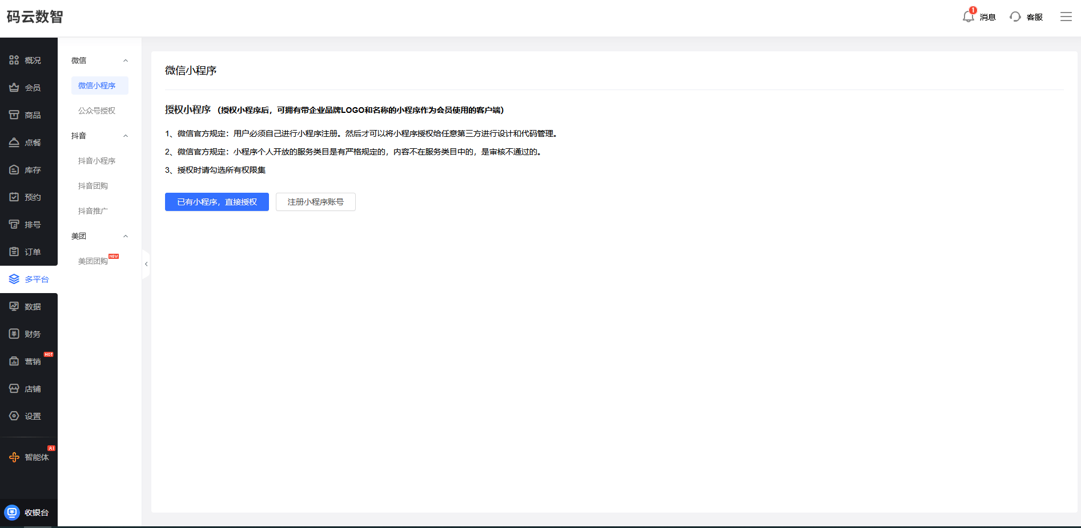This screenshot has height=528, width=1081.
Task: Open the 商品 shop icon in sidebar
Action: pyautogui.click(x=14, y=115)
